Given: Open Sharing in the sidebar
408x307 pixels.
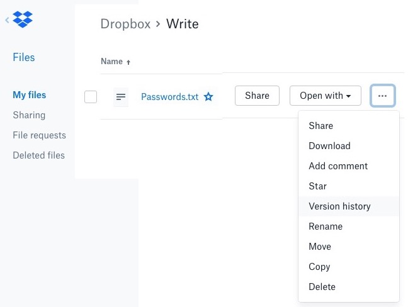Looking at the screenshot, I should (29, 115).
